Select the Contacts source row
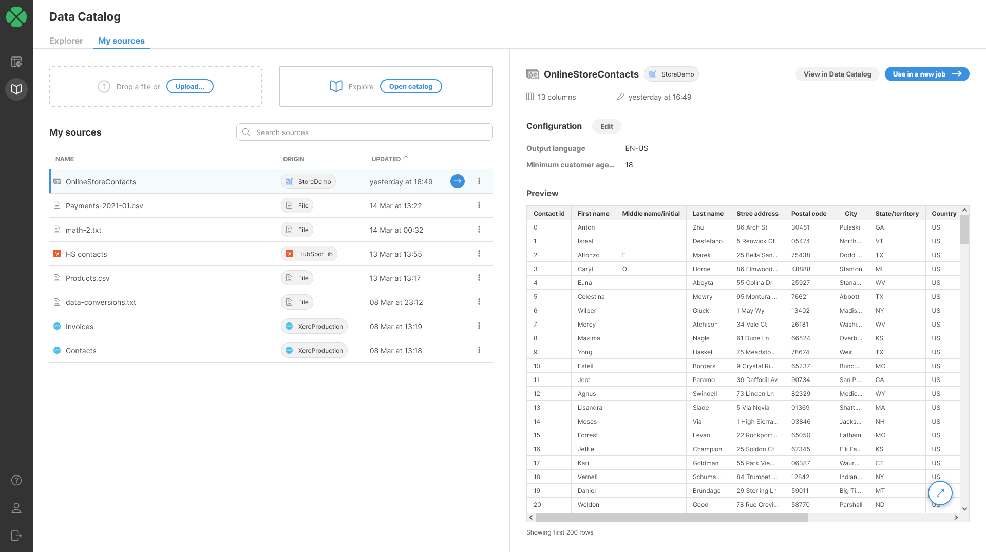986x552 pixels. pos(271,350)
